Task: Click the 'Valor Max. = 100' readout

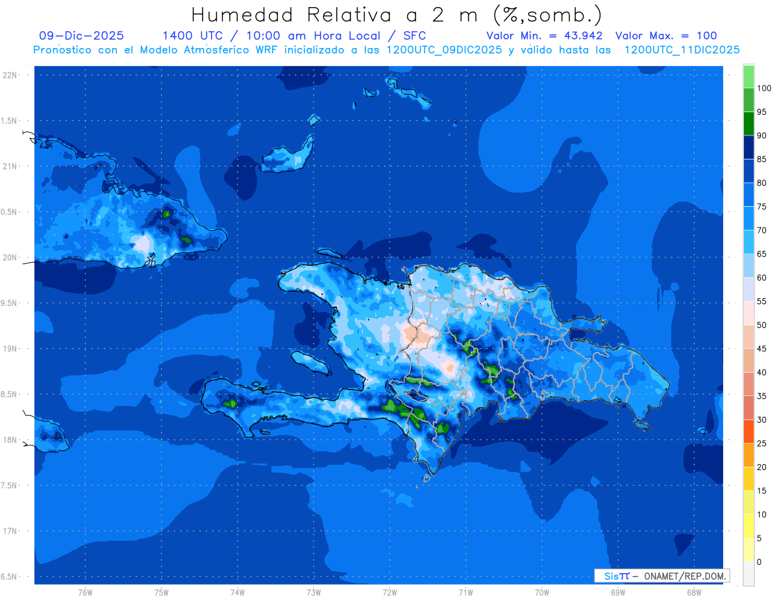Action: (666, 36)
